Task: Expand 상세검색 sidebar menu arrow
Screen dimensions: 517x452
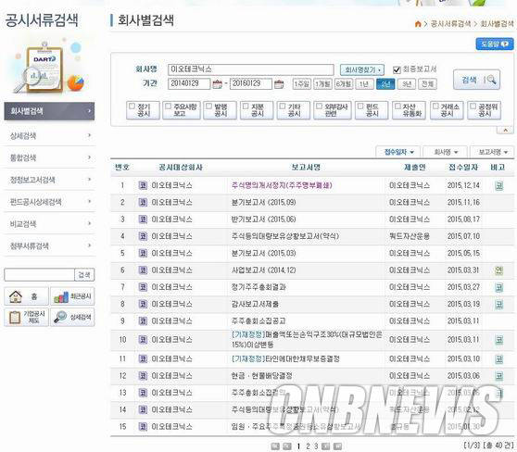Action: (89, 135)
